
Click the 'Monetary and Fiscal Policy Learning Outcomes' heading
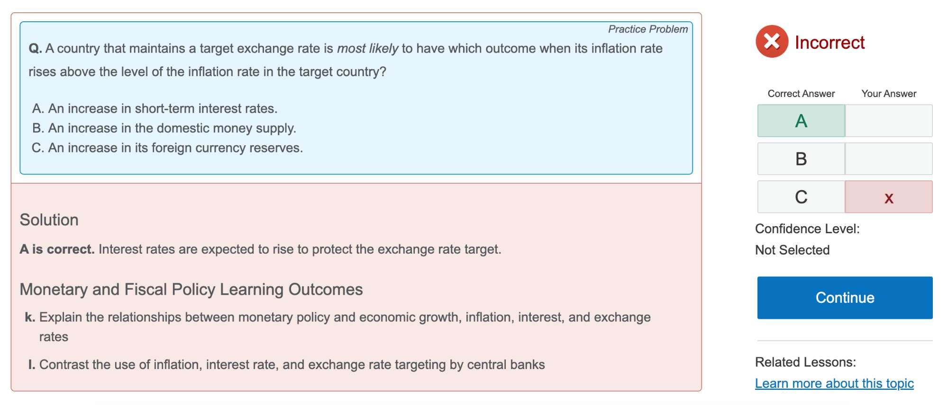(x=191, y=290)
